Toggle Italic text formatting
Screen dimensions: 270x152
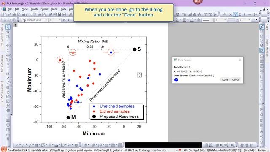pos(69,20)
